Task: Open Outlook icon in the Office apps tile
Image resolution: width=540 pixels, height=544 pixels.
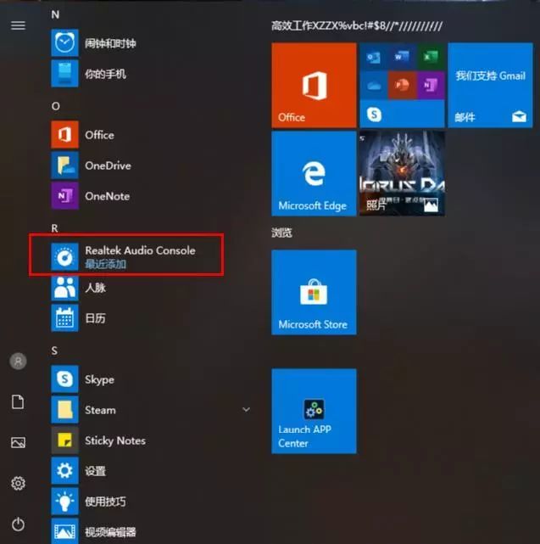Action: click(374, 57)
